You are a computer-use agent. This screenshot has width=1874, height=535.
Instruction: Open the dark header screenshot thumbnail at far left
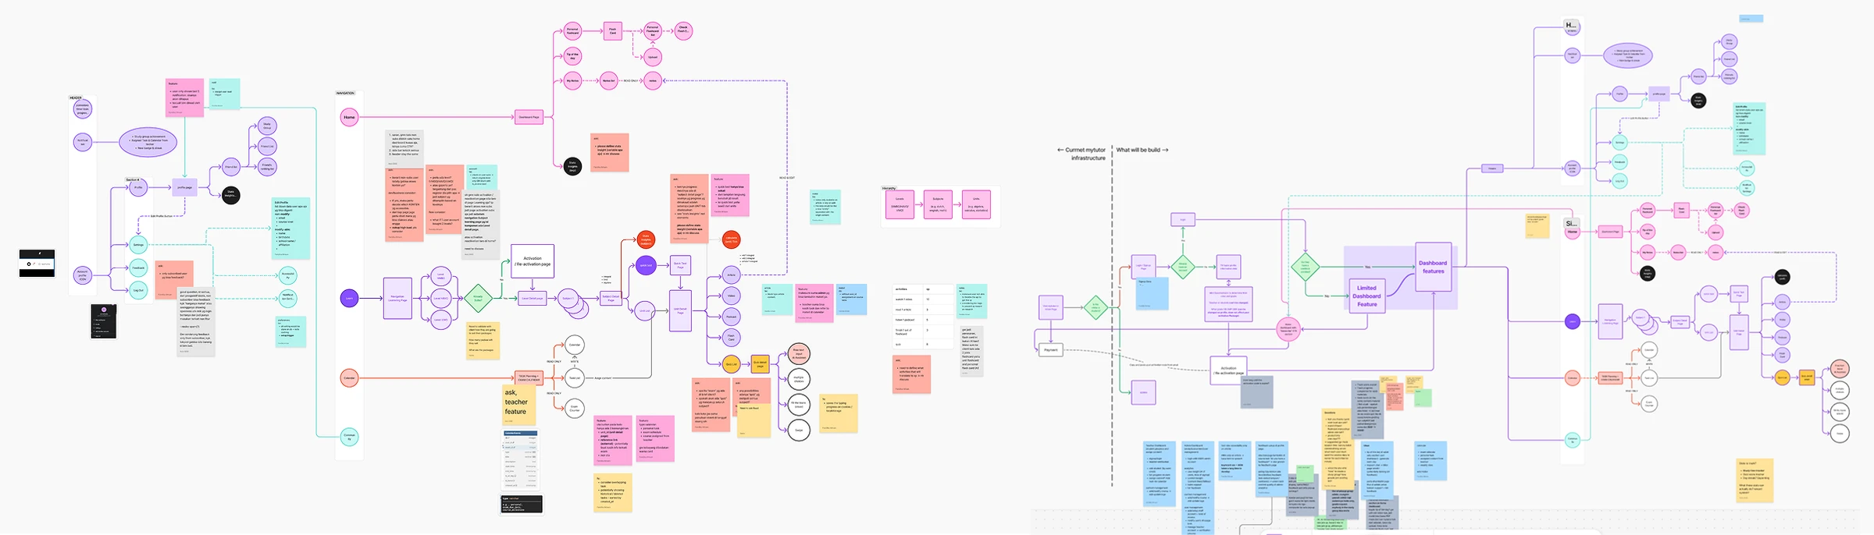(37, 264)
